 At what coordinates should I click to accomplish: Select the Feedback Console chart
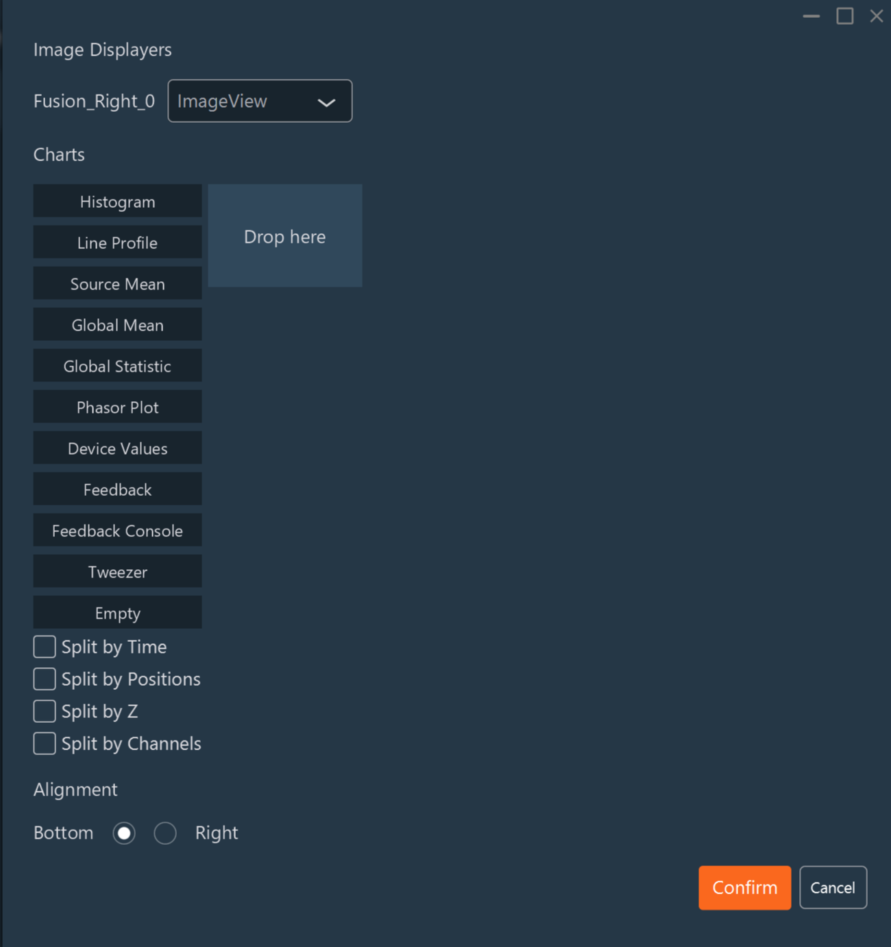[x=117, y=531]
